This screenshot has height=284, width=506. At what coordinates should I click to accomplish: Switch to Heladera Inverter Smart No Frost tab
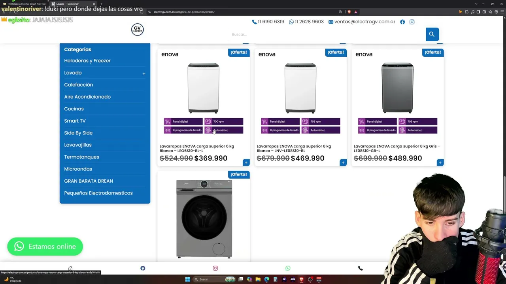click(25, 4)
